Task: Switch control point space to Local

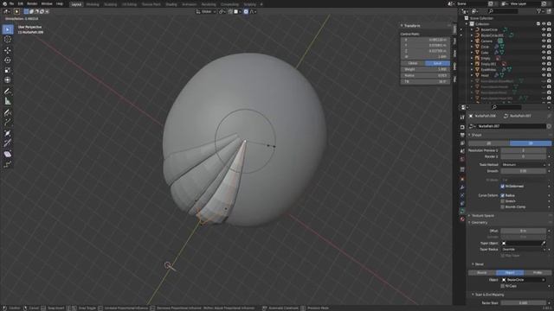Action: pyautogui.click(x=437, y=63)
